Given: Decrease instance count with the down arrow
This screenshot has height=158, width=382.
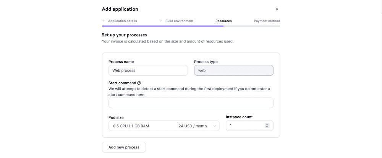Looking at the screenshot, I should coord(267,127).
